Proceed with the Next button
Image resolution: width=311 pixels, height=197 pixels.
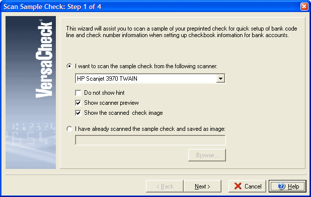202,186
